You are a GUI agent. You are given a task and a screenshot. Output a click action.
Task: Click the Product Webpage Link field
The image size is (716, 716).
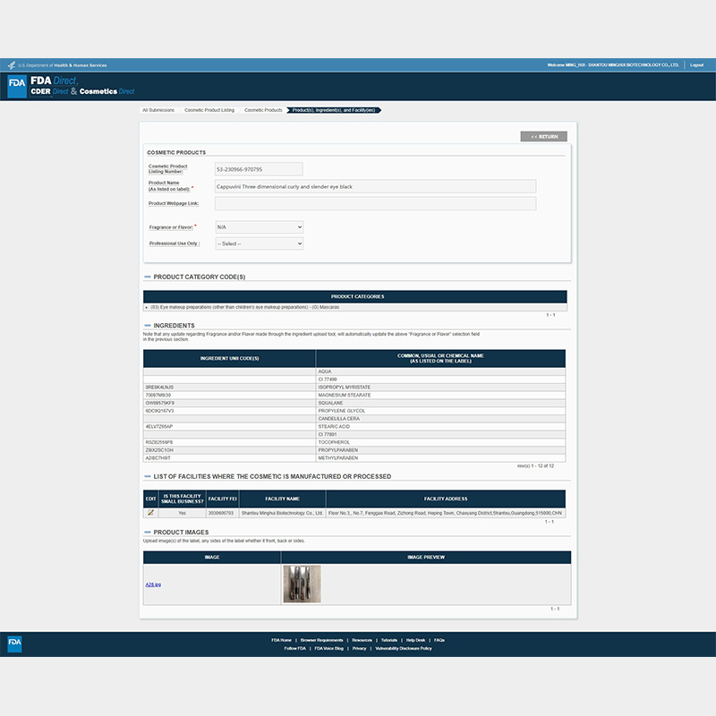pos(375,203)
